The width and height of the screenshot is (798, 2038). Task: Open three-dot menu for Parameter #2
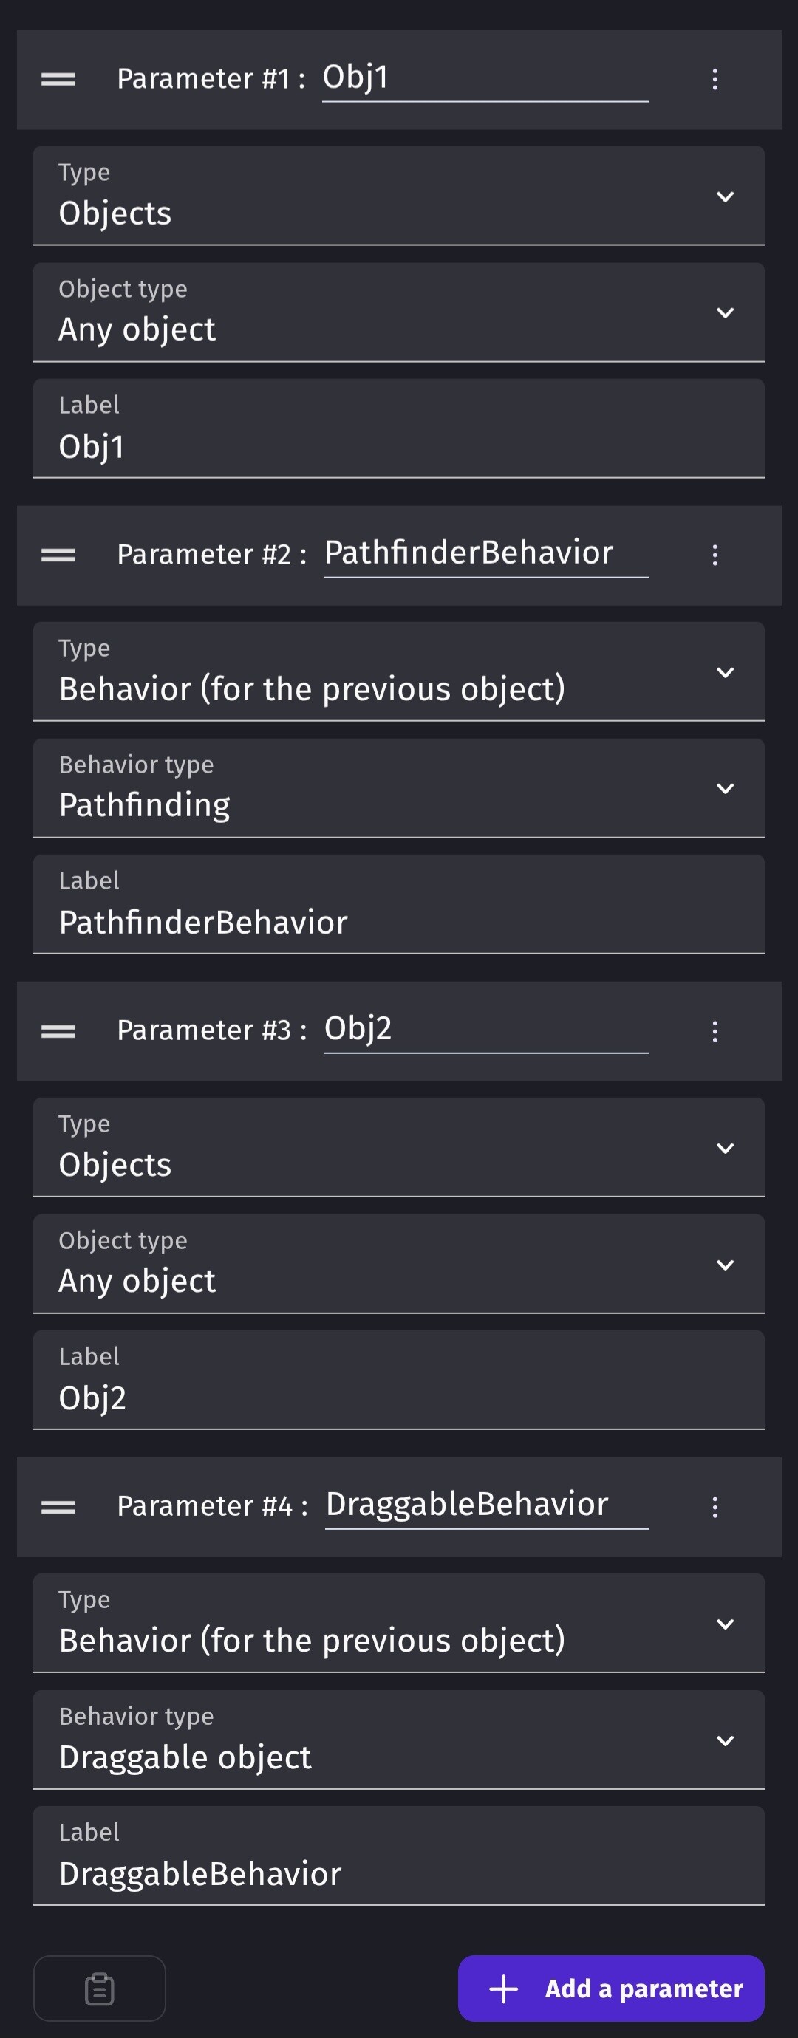pos(714,555)
